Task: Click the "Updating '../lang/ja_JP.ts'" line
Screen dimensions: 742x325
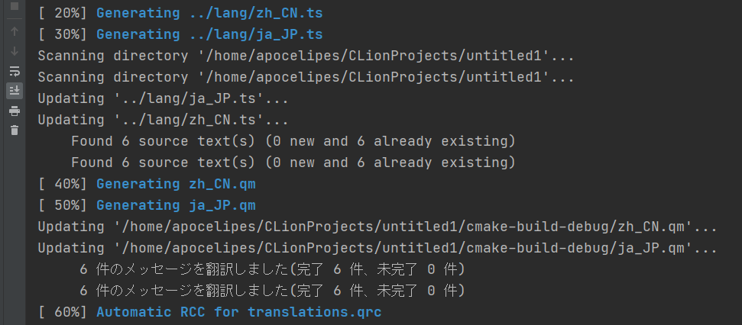Action: coord(163,98)
